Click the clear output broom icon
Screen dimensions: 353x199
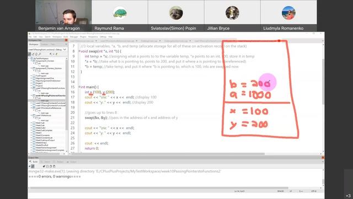(x=44, y=166)
